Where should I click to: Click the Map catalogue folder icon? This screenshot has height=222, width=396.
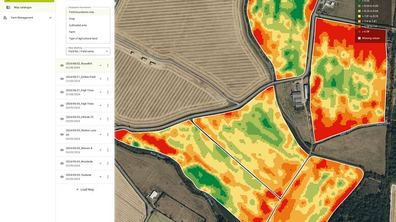pyautogui.click(x=8, y=7)
